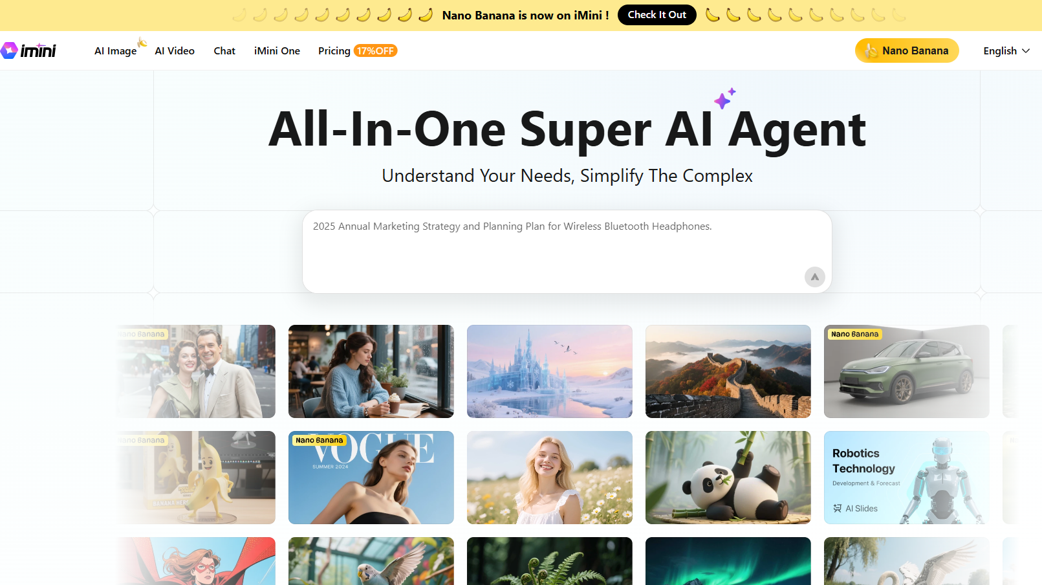Submit prompt with the arrow send button
This screenshot has height=585, width=1042.
tap(815, 277)
